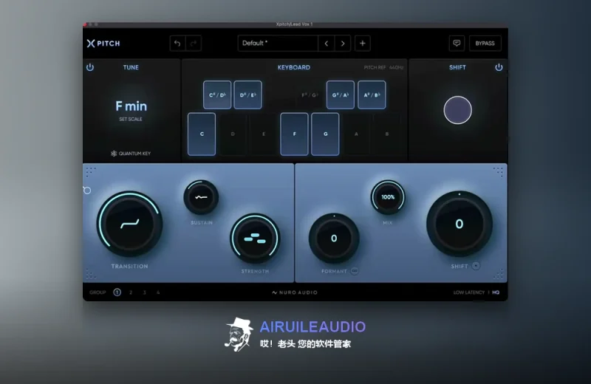Toggle the G#/Ab key
Viewport: 591px width, 384px height.
pyautogui.click(x=341, y=95)
